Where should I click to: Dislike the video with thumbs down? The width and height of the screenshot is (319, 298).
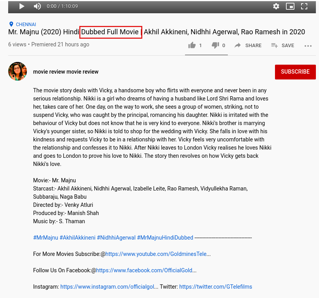coord(215,45)
